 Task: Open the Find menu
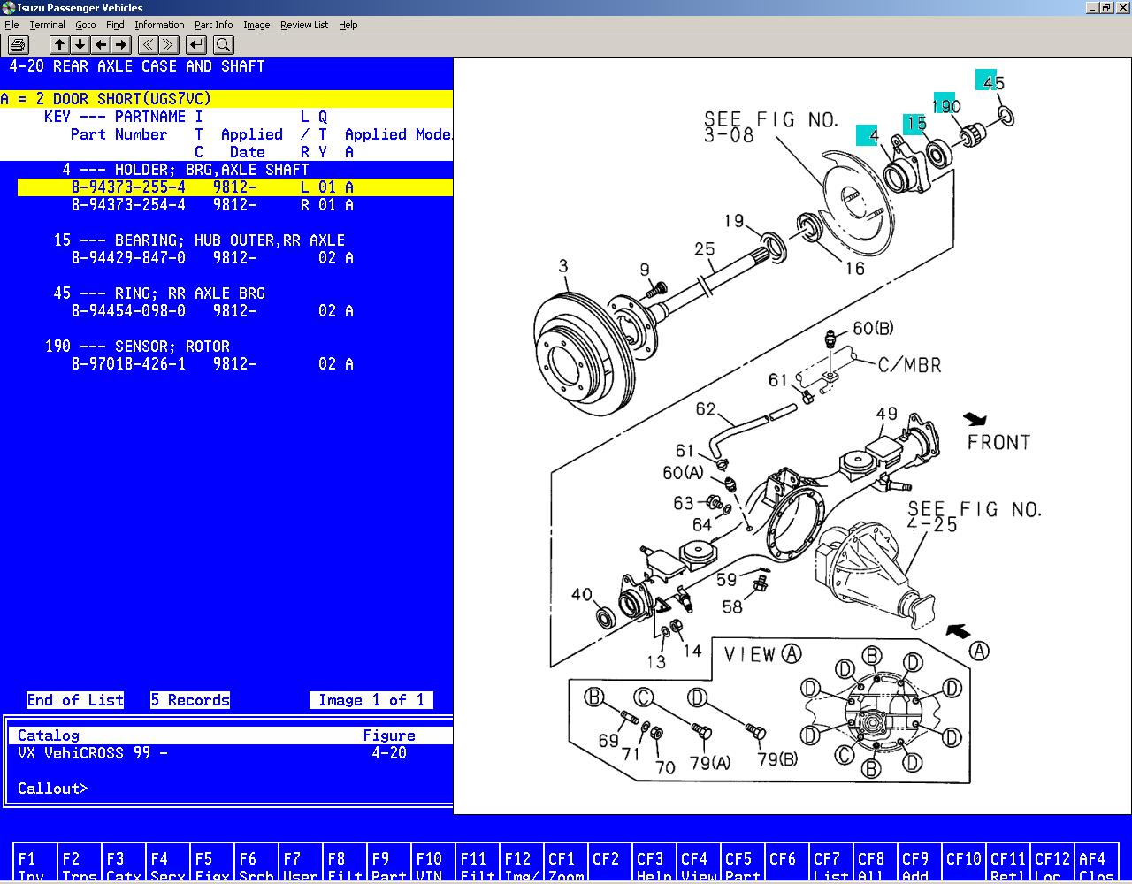(115, 25)
